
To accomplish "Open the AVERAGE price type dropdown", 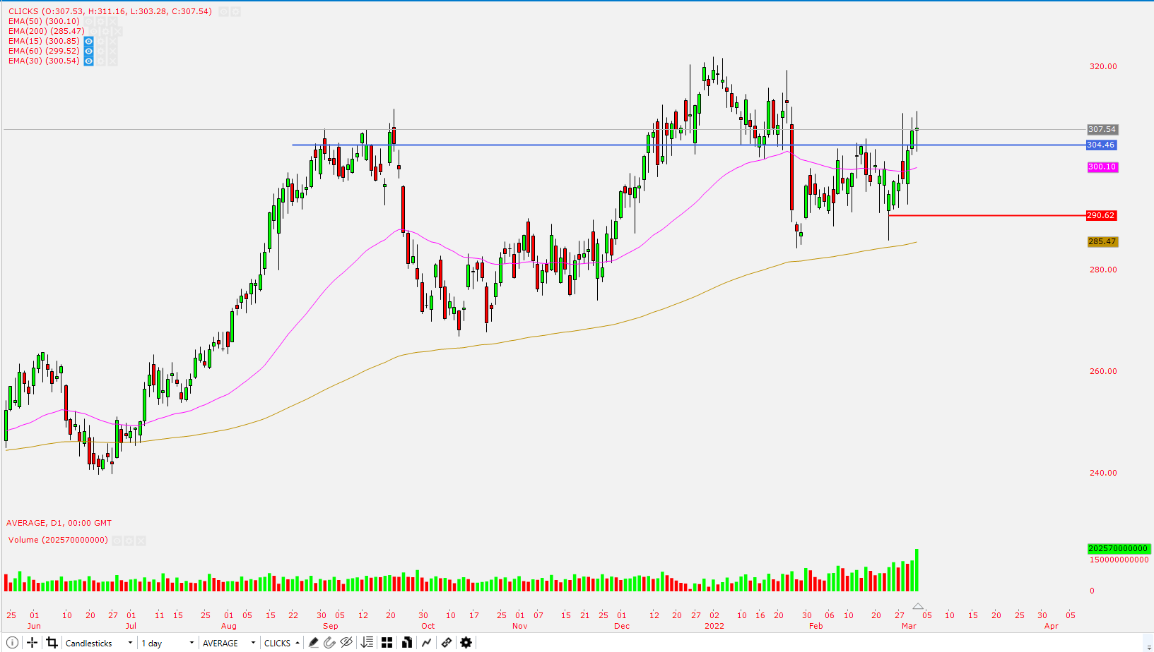I will click(228, 643).
